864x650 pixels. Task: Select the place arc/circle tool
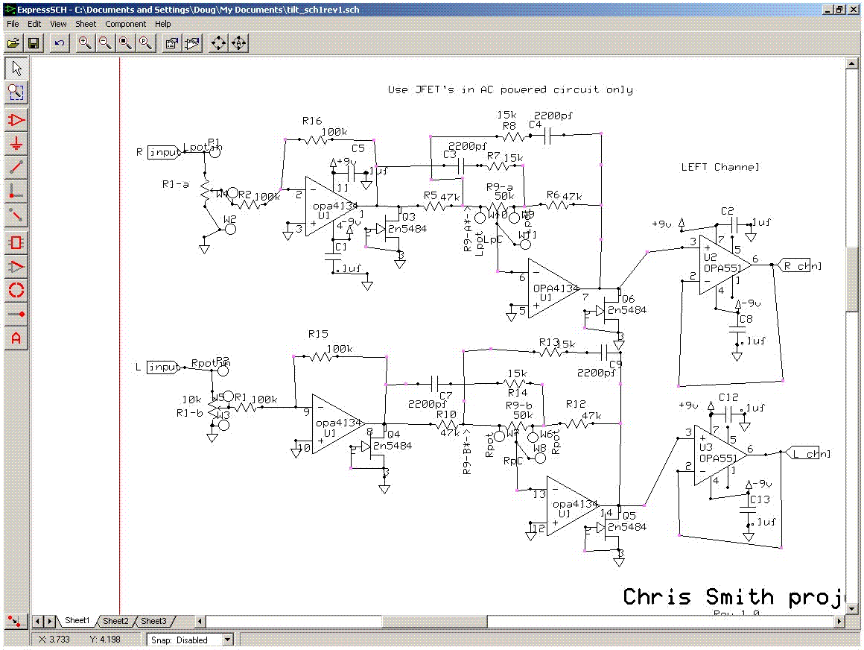(x=16, y=290)
